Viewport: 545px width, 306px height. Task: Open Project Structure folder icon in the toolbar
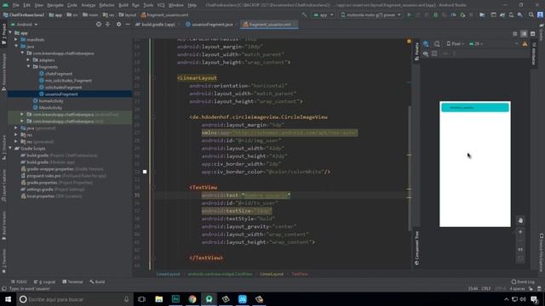pos(482,15)
